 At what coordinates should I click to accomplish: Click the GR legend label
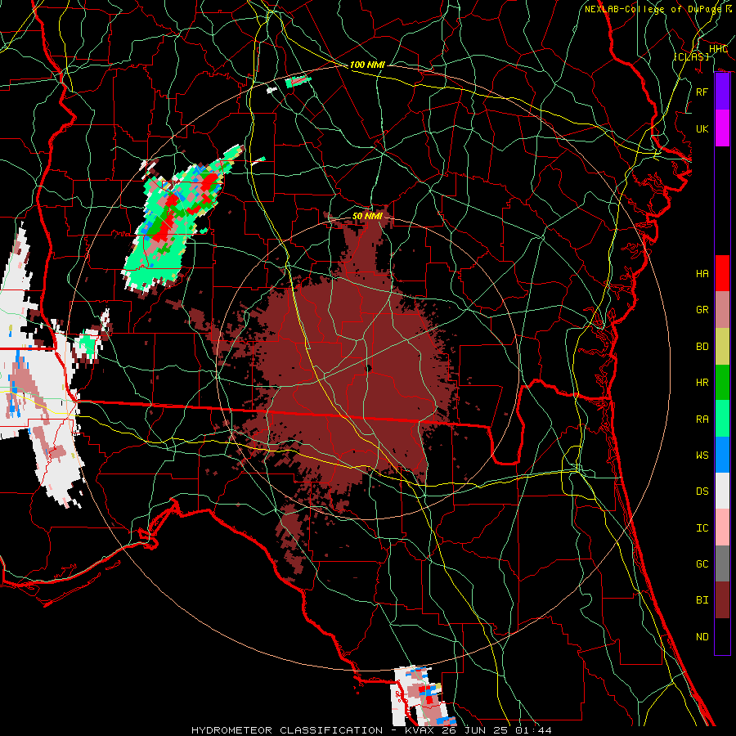[x=702, y=310]
